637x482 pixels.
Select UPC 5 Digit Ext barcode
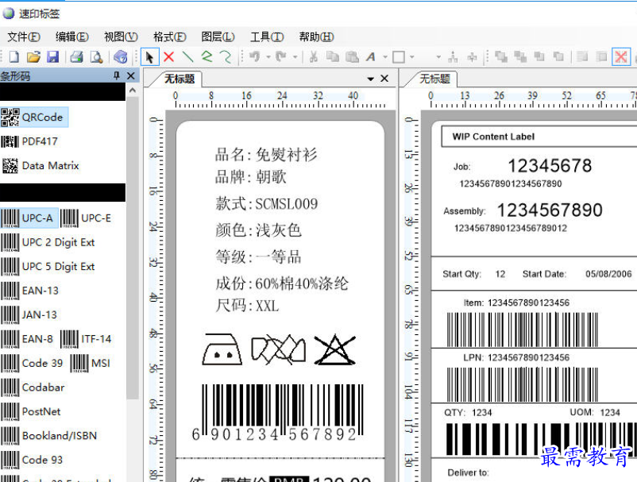[48, 267]
